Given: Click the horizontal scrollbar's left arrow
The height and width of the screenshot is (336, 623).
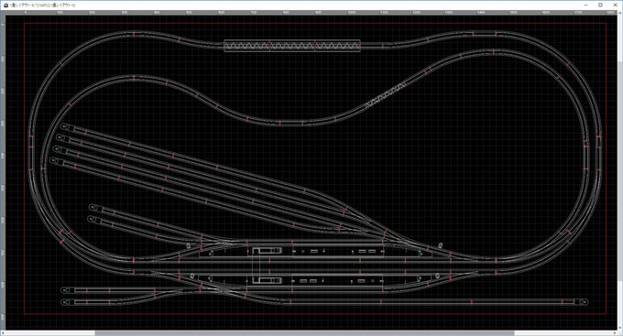Looking at the screenshot, I should (x=3, y=333).
